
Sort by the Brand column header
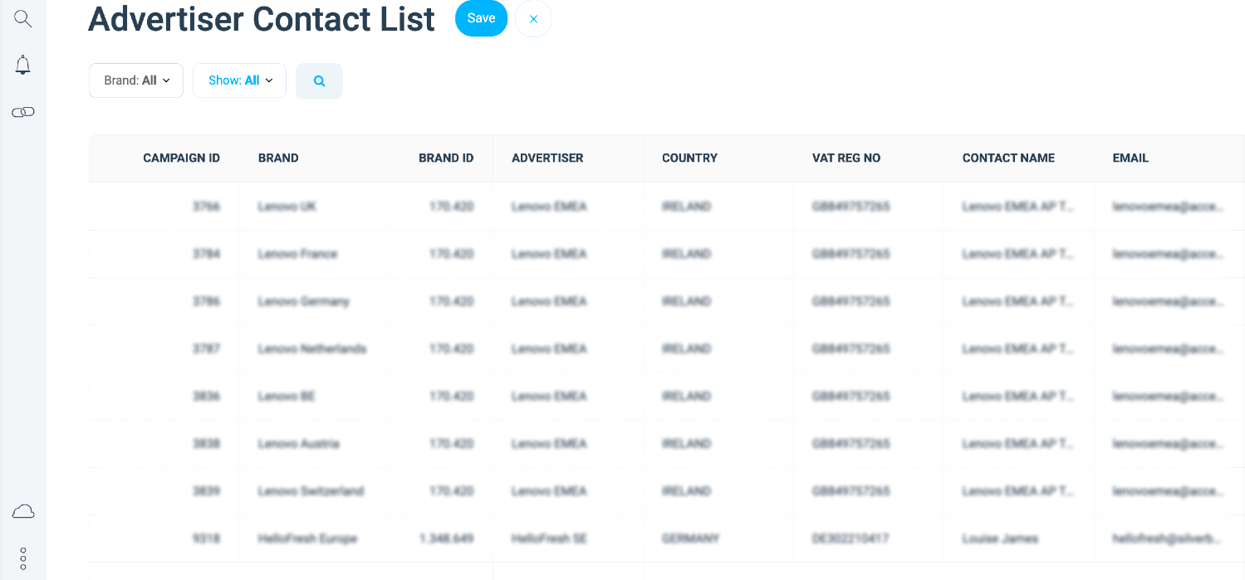pyautogui.click(x=278, y=158)
